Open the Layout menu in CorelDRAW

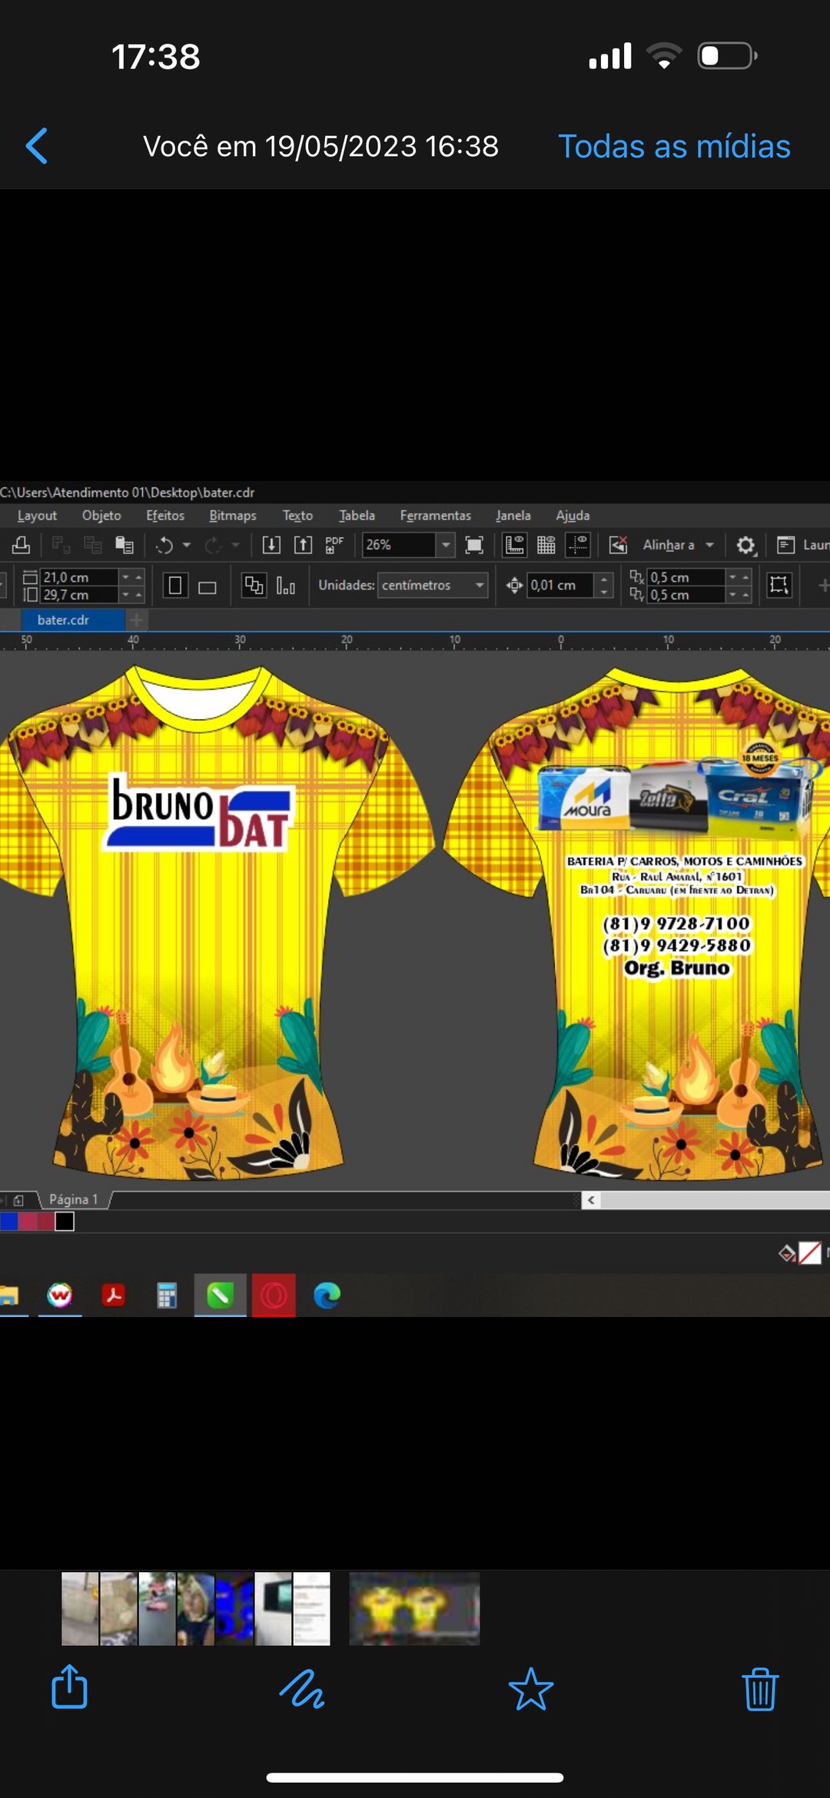pos(37,516)
